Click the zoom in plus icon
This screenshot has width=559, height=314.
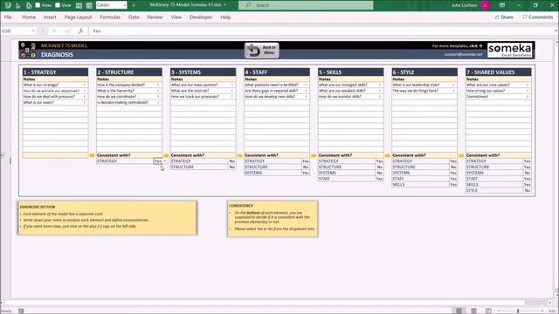542,311
